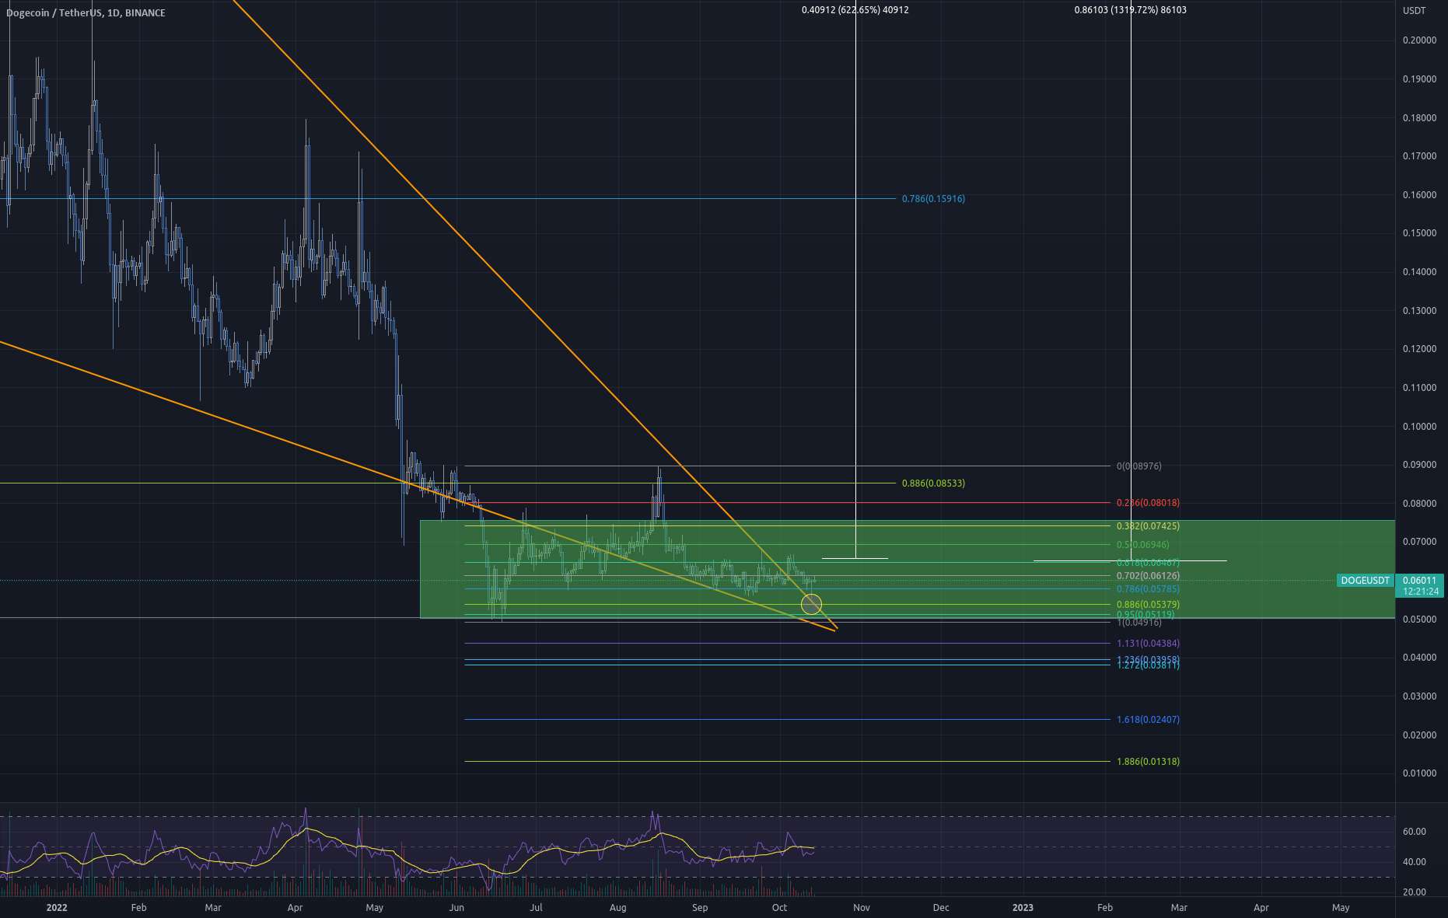Click the 0.786(0.05785) retracement label
The width and height of the screenshot is (1448, 918).
tap(1148, 589)
